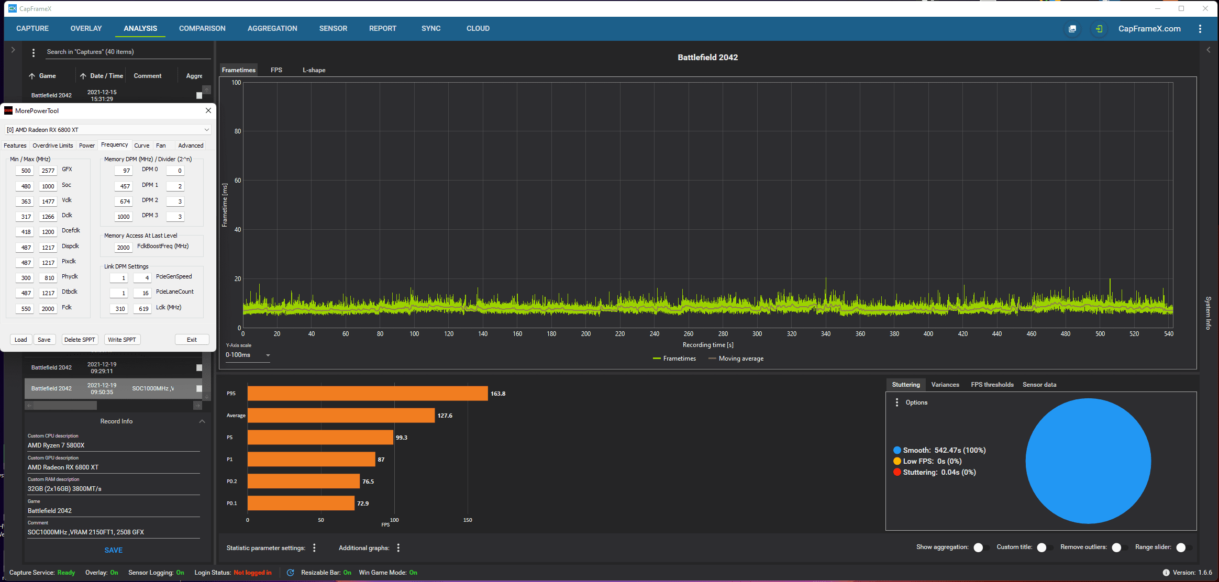Select the L-shape graph tab
This screenshot has width=1219, height=582.
[314, 70]
